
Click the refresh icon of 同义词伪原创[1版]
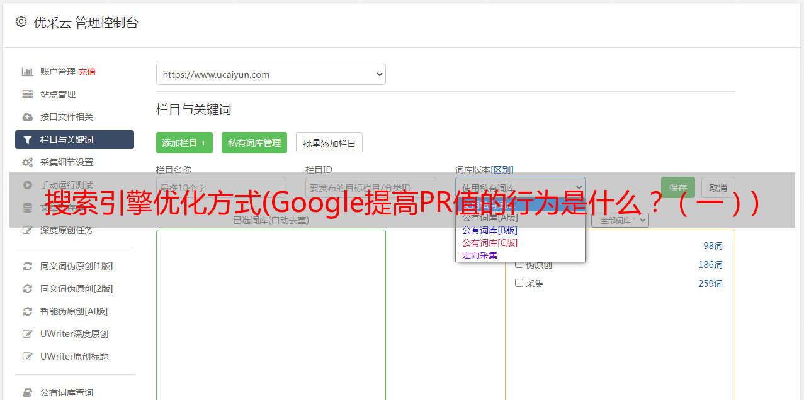[x=27, y=266]
